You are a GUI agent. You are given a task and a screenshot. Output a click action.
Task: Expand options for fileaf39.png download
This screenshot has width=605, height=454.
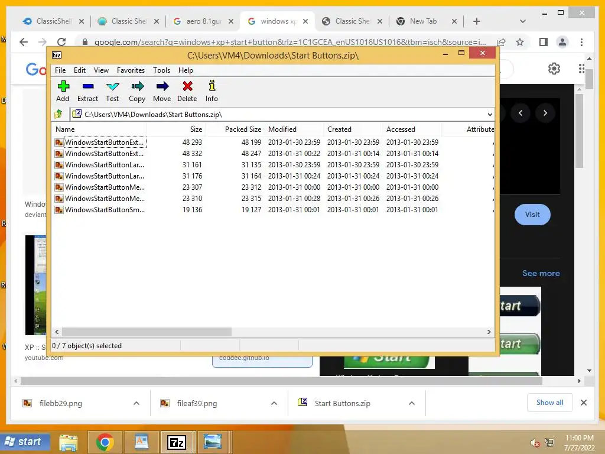(274, 403)
